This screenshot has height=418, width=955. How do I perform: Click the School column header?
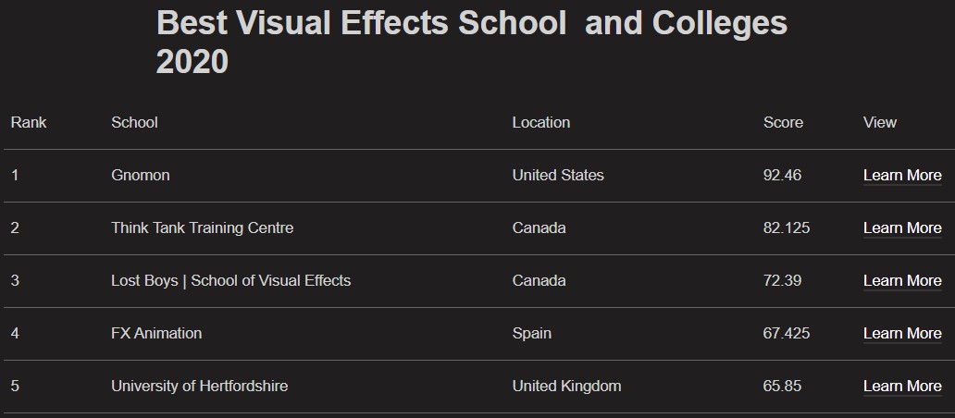click(134, 122)
